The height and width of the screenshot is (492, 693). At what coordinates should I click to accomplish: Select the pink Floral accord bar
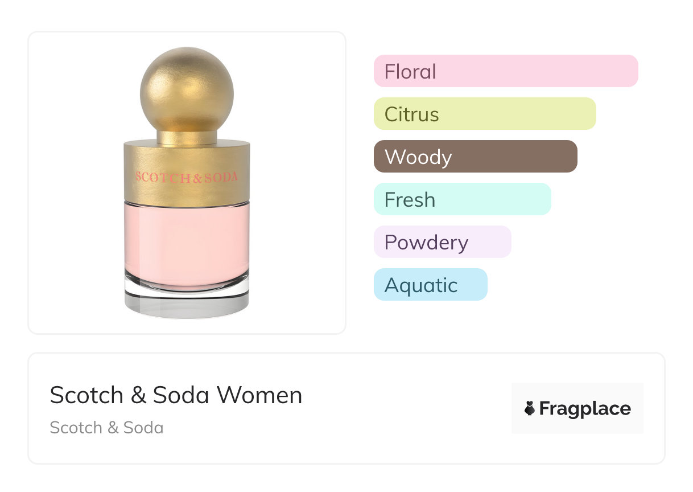coord(506,71)
